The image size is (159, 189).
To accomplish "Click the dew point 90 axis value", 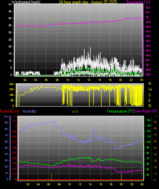I will [x=155, y=122].
